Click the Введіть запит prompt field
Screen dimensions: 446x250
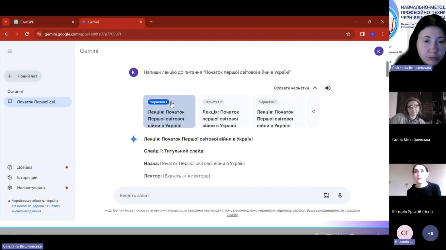click(x=216, y=196)
